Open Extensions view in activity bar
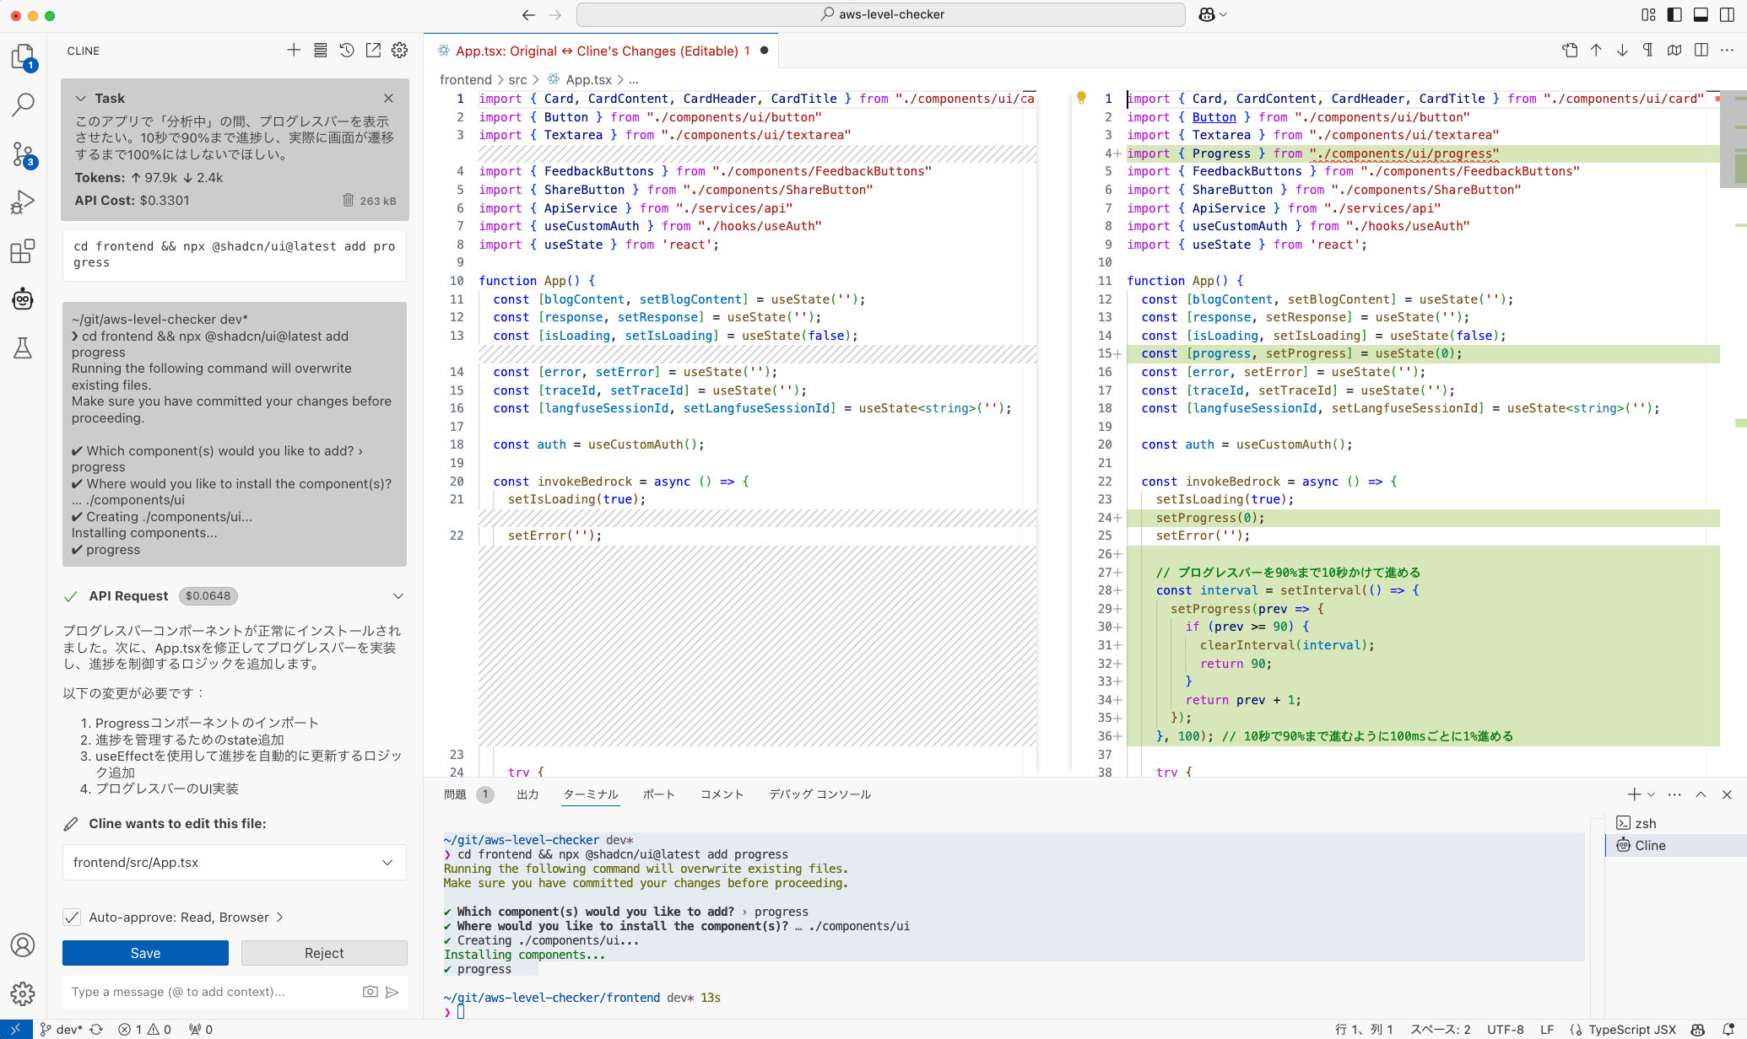The height and width of the screenshot is (1039, 1747). click(x=23, y=251)
